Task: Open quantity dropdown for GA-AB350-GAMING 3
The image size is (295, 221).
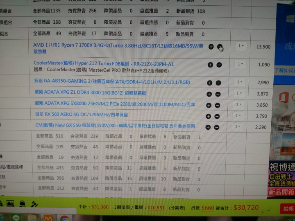Action: click(x=240, y=82)
